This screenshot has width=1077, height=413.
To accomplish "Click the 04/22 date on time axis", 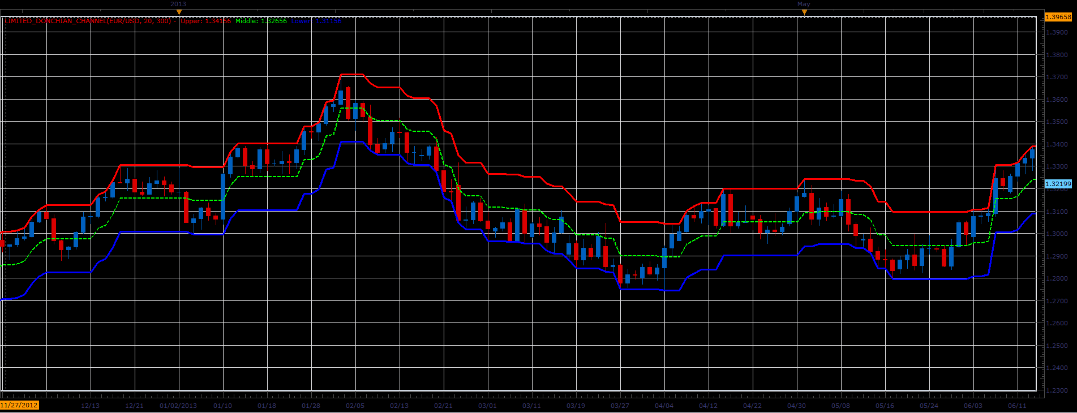I will pyautogui.click(x=752, y=406).
